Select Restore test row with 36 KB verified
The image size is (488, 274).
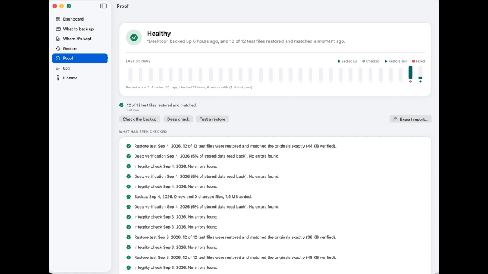[235, 238]
